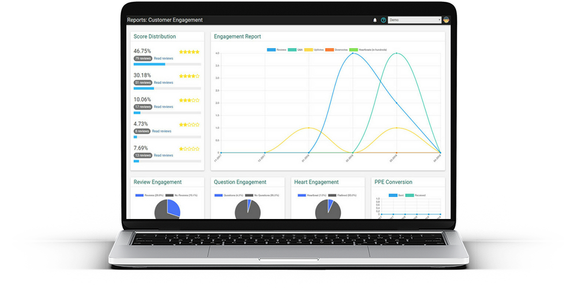Click the five-star rating icons

click(189, 51)
